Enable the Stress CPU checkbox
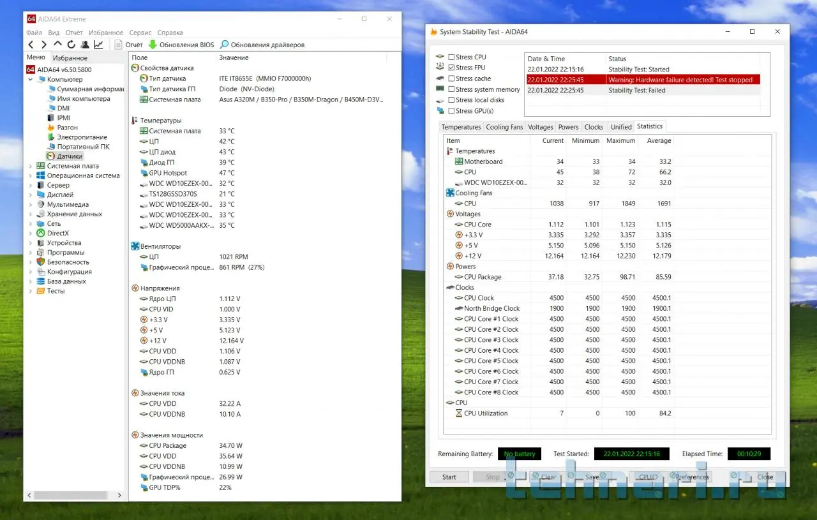The width and height of the screenshot is (817, 520). point(451,57)
